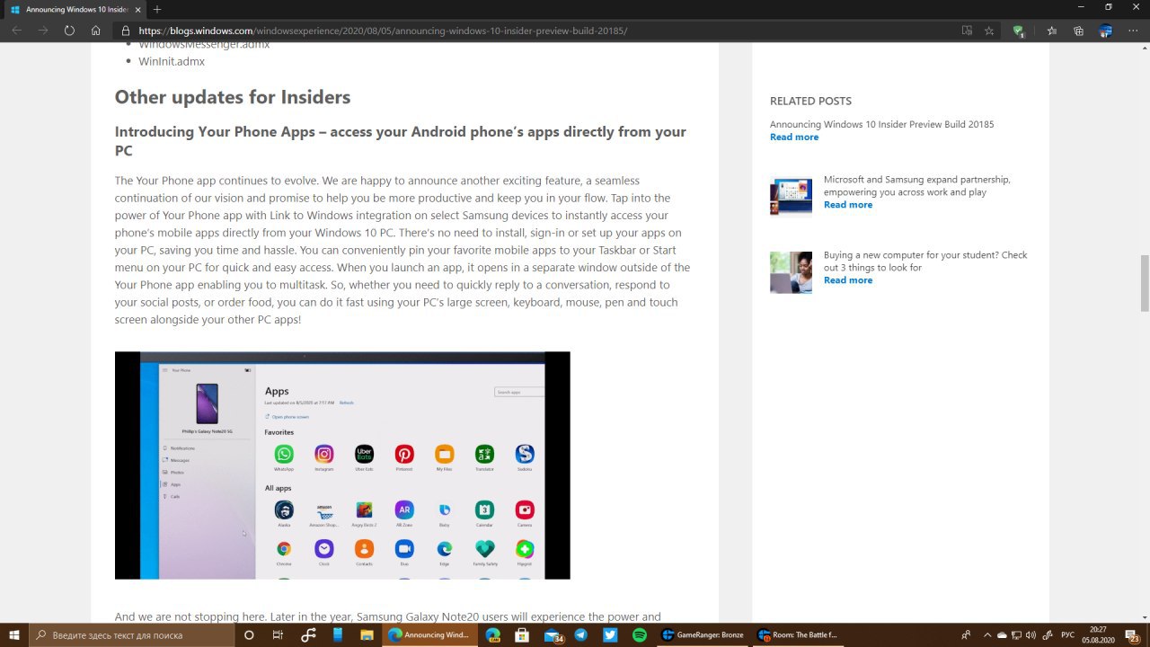Open 'Buying a new computer for your student' title
Viewport: 1150px width, 647px height.
(x=925, y=261)
